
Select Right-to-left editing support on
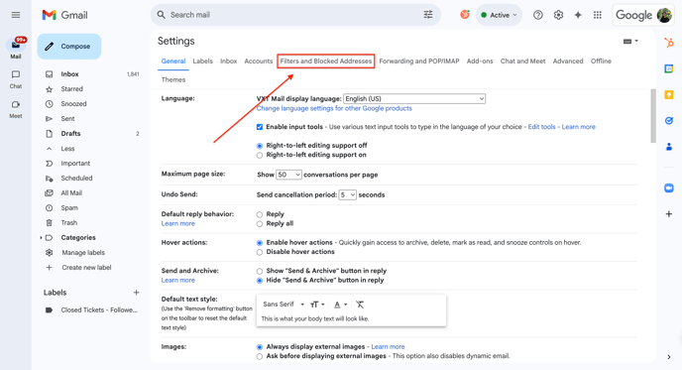[x=260, y=156]
